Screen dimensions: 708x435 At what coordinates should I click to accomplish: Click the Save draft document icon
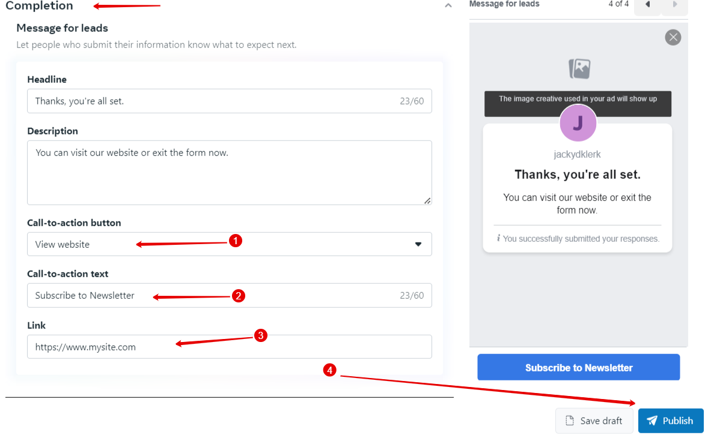(x=570, y=421)
